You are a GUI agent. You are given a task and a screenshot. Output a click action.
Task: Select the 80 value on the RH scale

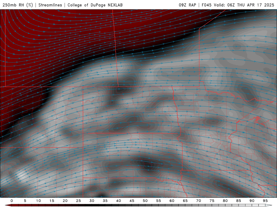click(x=225, y=201)
